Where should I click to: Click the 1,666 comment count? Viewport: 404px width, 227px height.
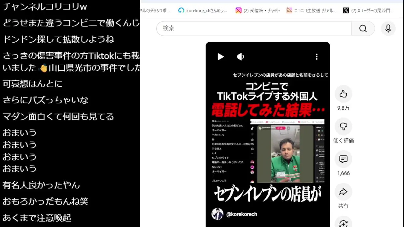click(x=343, y=173)
